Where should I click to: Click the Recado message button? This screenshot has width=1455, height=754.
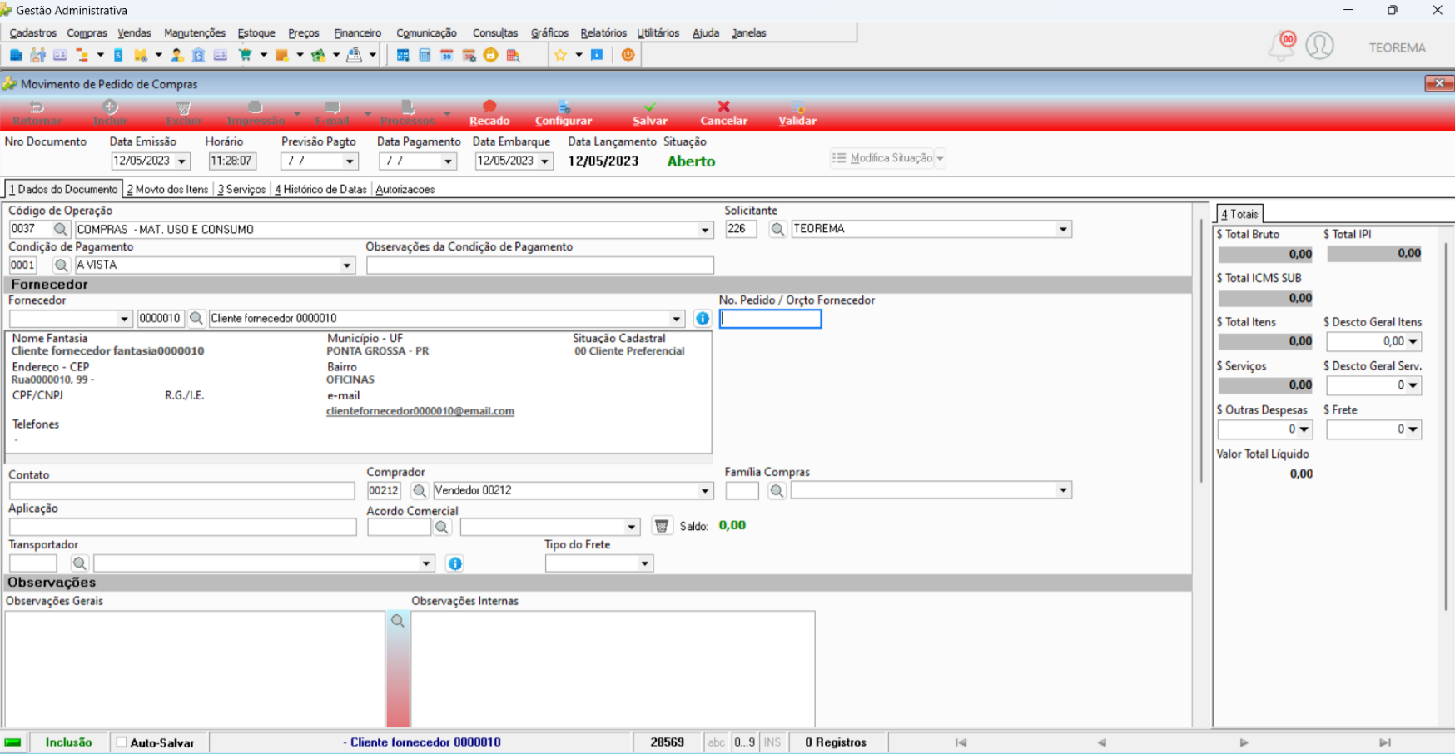[x=489, y=113]
